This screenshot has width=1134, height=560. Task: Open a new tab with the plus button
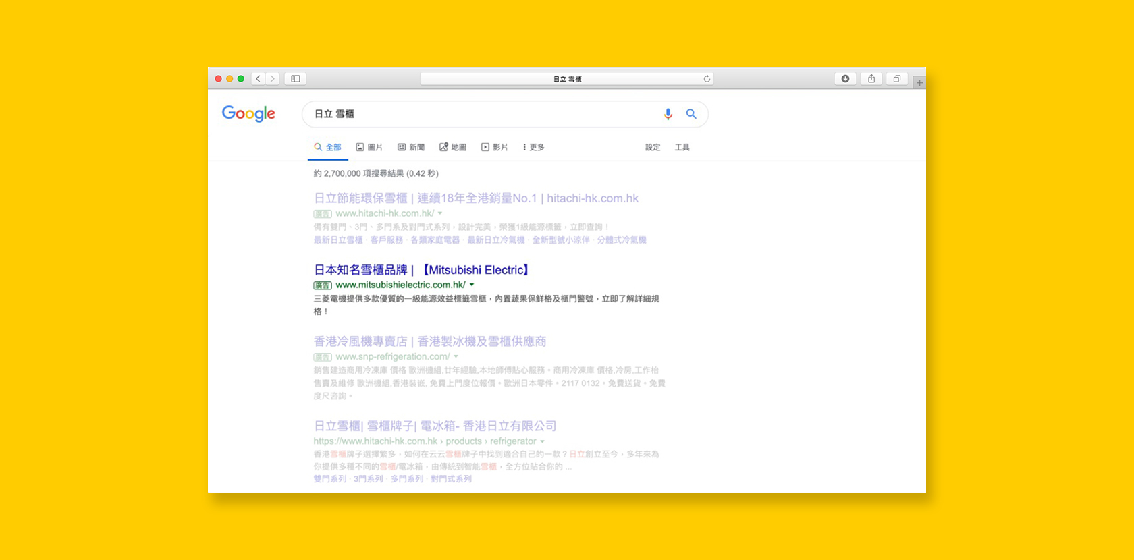(919, 82)
